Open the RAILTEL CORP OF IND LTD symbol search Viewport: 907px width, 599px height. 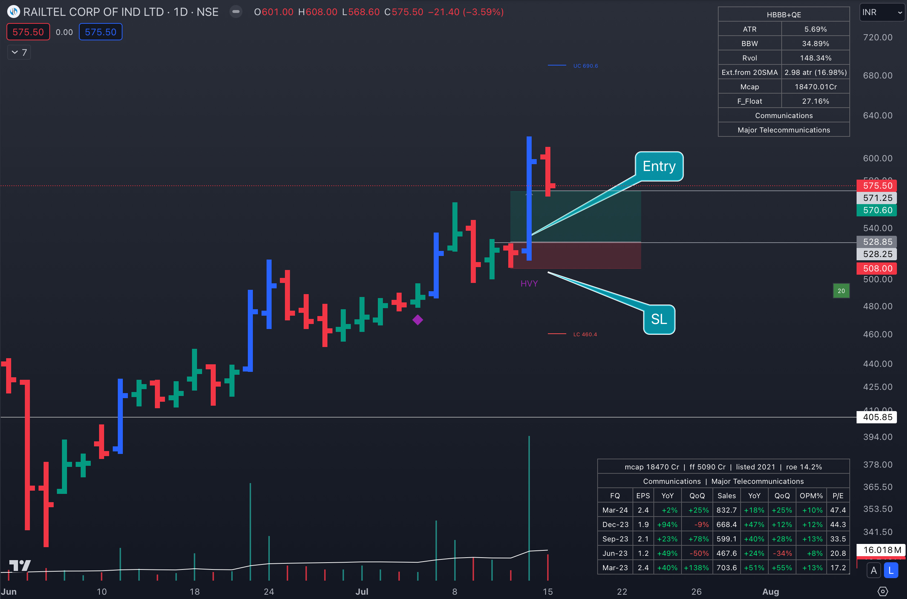click(93, 12)
